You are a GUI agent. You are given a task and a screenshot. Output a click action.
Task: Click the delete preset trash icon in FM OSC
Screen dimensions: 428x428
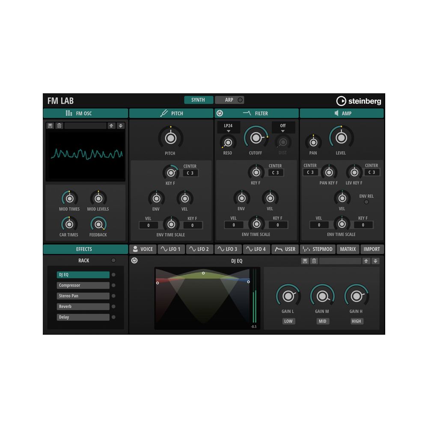pos(59,126)
